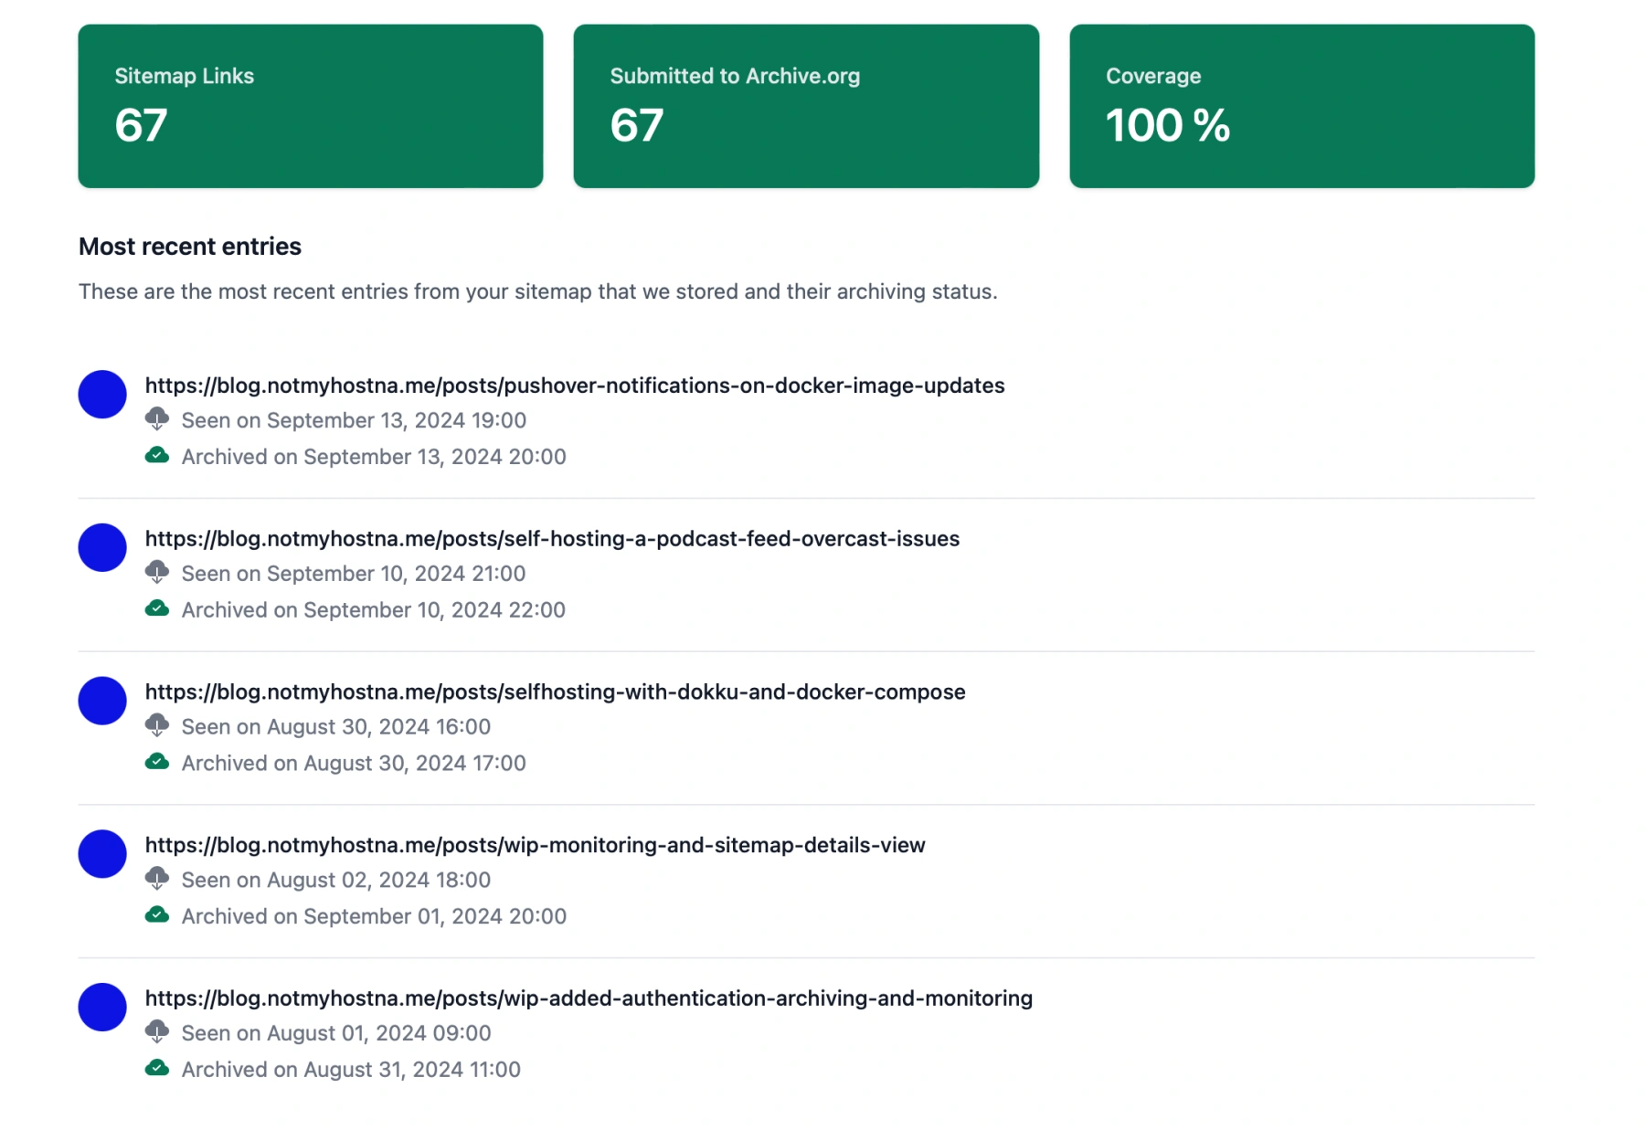Click gray cloud icon for September 13 seen date
The image size is (1645, 1130).
click(157, 419)
